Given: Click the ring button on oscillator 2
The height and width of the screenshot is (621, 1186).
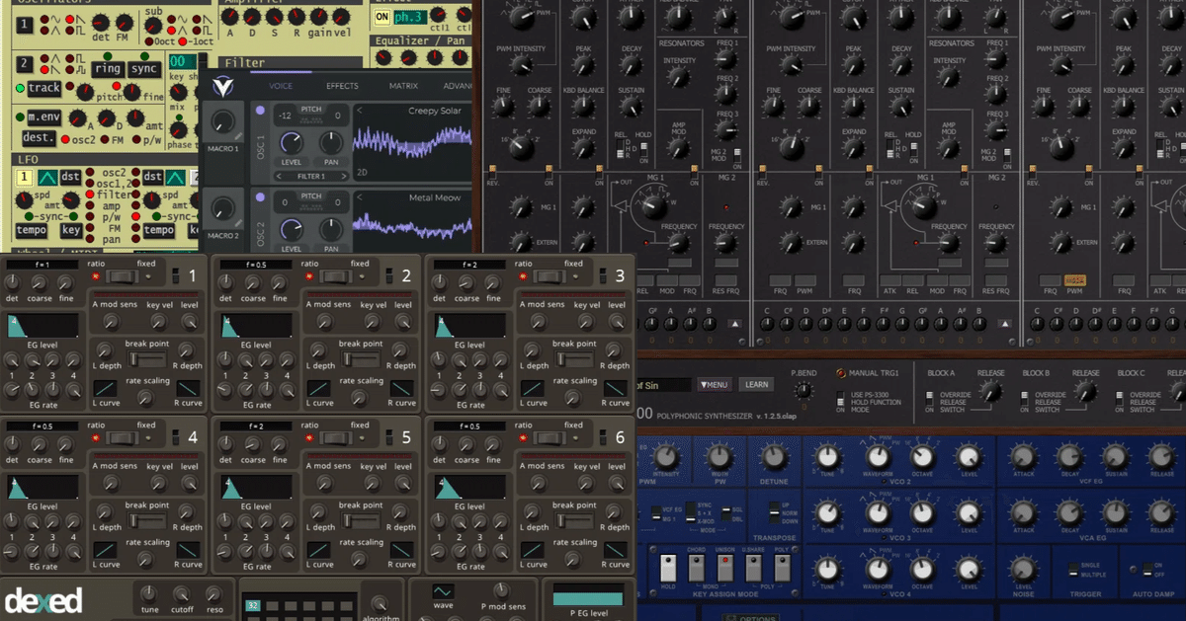Looking at the screenshot, I should [108, 68].
